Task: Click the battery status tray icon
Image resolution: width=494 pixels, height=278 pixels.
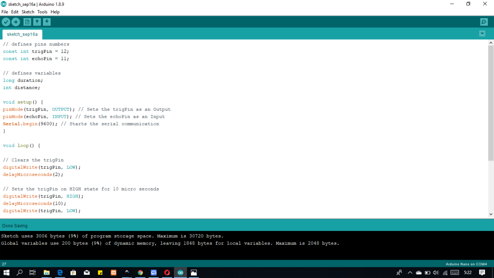Action: [428, 273]
